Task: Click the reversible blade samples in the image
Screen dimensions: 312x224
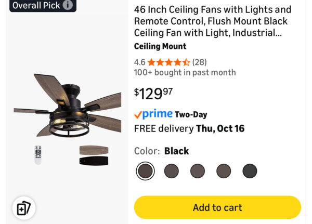Action: 94,155
